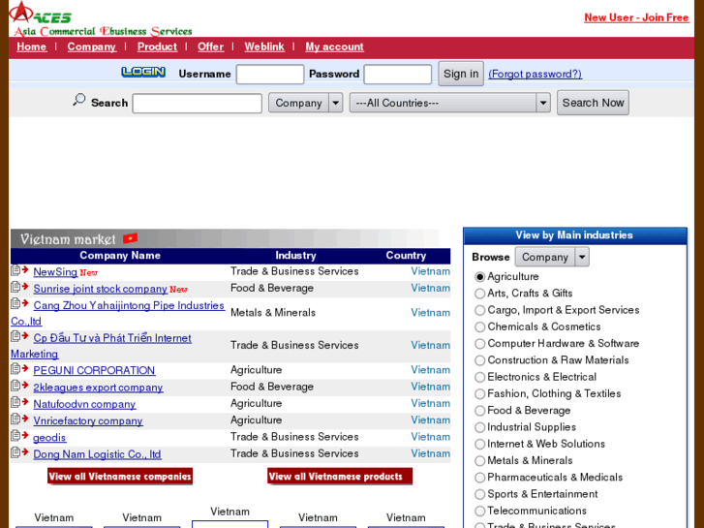This screenshot has width=704, height=528.
Task: Click the Forgot password link
Action: 535,74
